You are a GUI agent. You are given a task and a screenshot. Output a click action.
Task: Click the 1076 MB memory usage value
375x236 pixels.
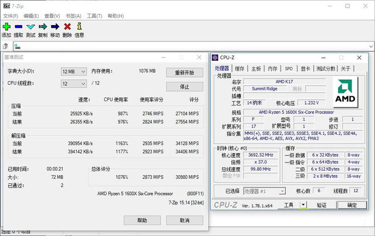pyautogui.click(x=147, y=71)
